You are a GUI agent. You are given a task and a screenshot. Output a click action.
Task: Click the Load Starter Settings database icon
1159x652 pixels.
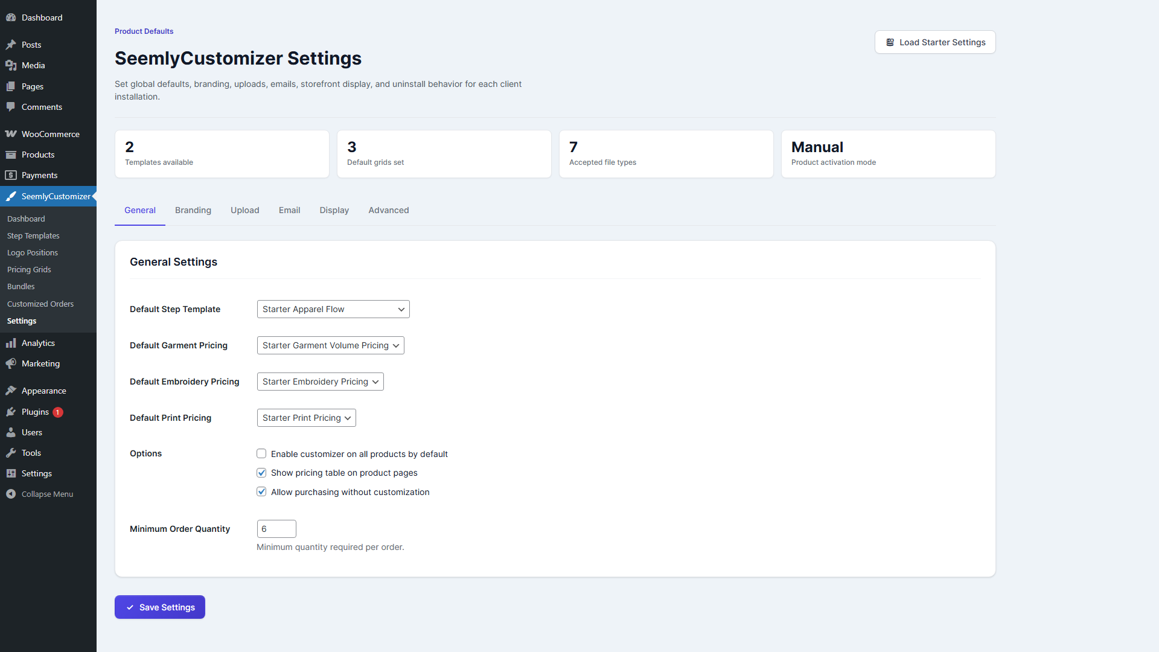(x=890, y=42)
